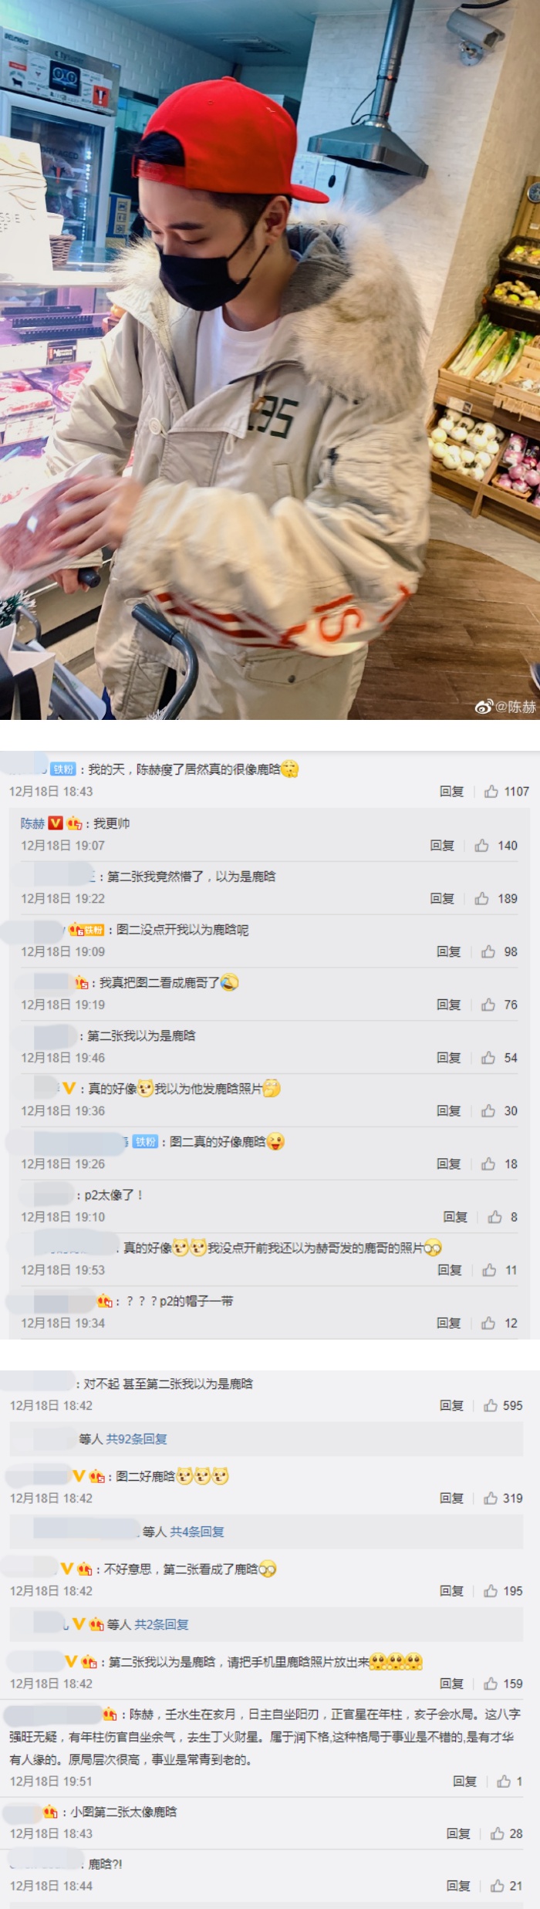Image resolution: width=540 pixels, height=1909 pixels.
Task: Click the 铁粉 badge on top comment
Action: click(x=63, y=769)
